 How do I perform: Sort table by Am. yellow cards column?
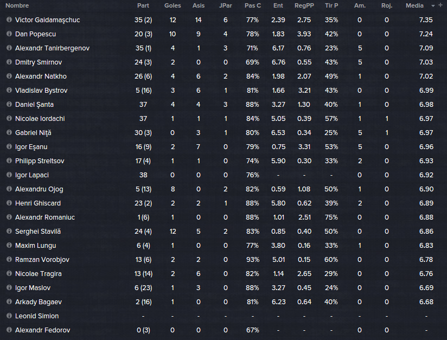point(360,5)
